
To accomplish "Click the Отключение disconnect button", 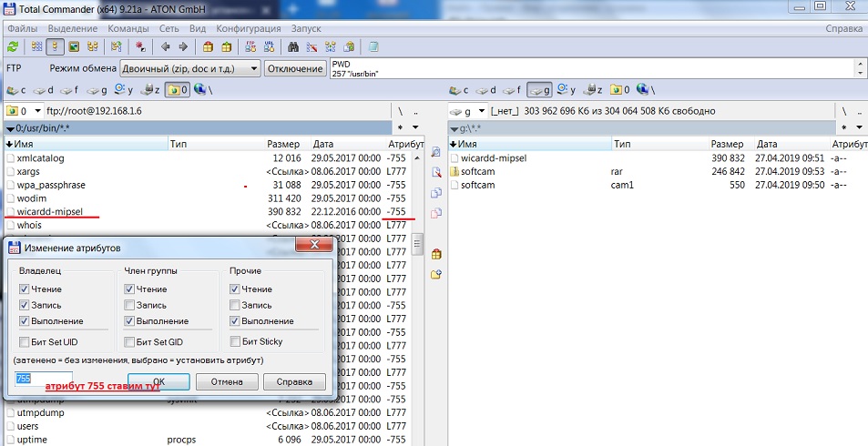I will coord(295,68).
